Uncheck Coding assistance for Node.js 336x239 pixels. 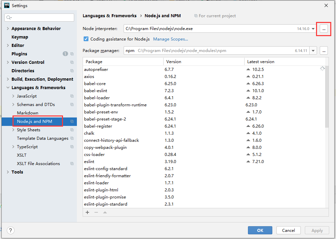coord(86,39)
